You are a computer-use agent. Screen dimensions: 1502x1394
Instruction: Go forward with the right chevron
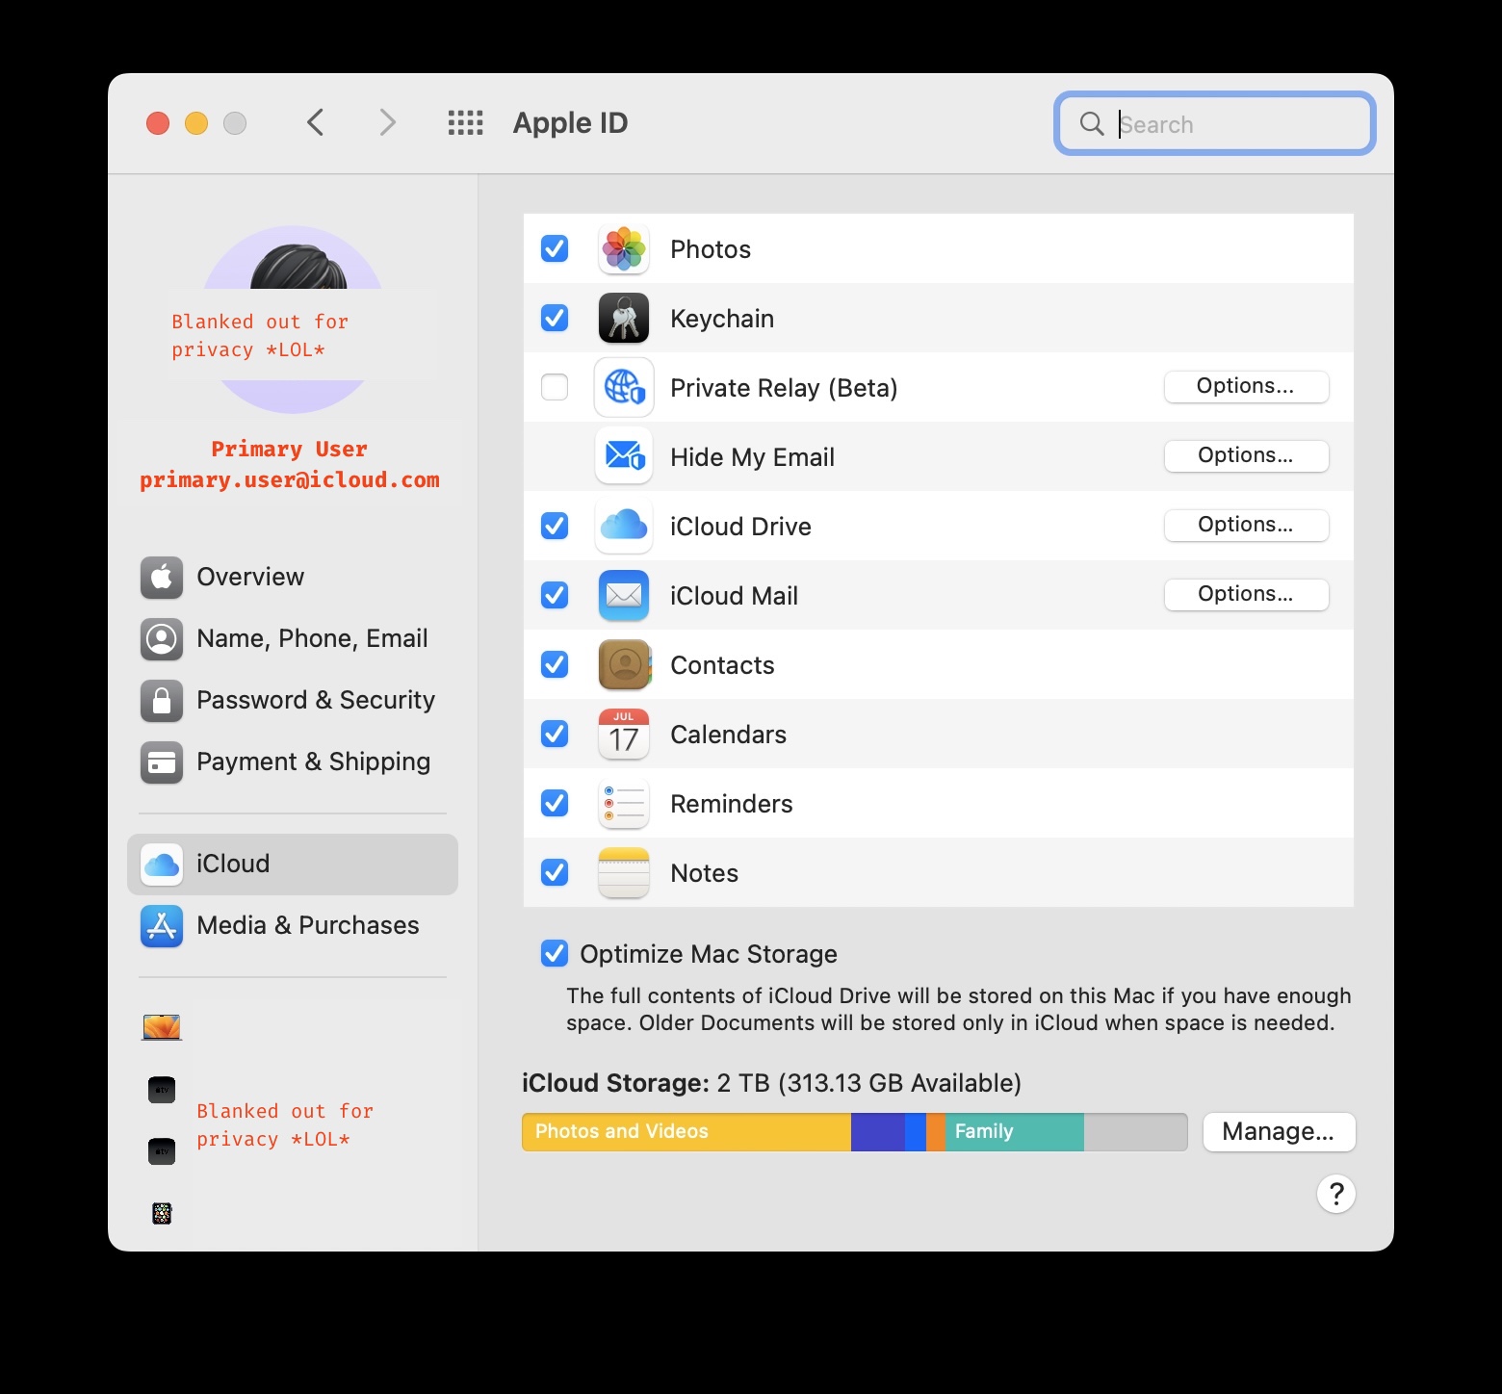pos(387,123)
